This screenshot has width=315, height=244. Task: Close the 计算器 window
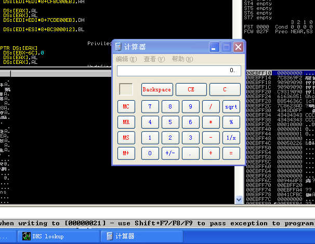(238, 47)
